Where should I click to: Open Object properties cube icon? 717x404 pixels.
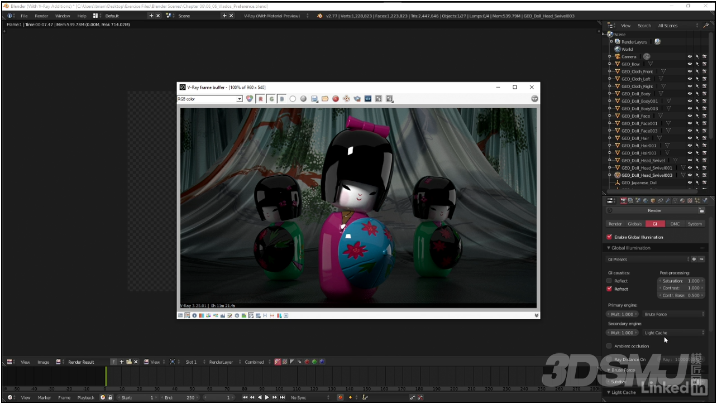(x=652, y=200)
